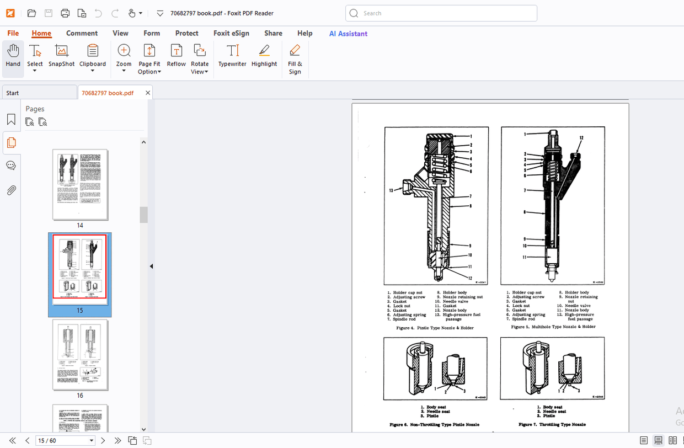Switch to the Share ribbon tab
684x448 pixels.
coord(273,33)
